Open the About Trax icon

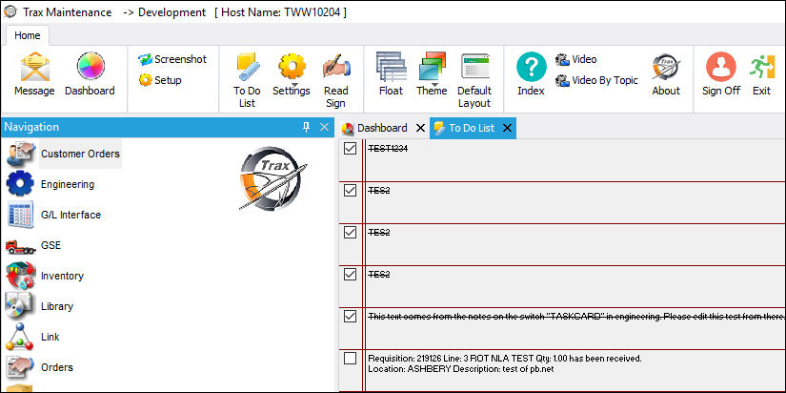[x=666, y=67]
